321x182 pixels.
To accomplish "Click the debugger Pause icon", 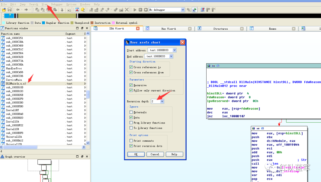I will (x=140, y=10).
